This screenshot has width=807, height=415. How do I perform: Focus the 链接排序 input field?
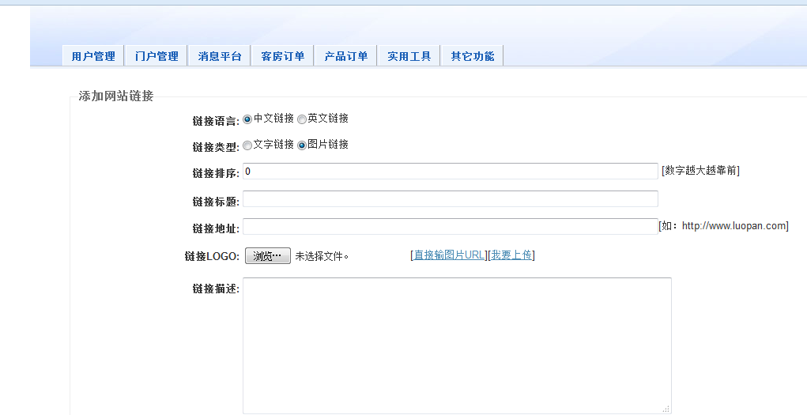(x=451, y=172)
